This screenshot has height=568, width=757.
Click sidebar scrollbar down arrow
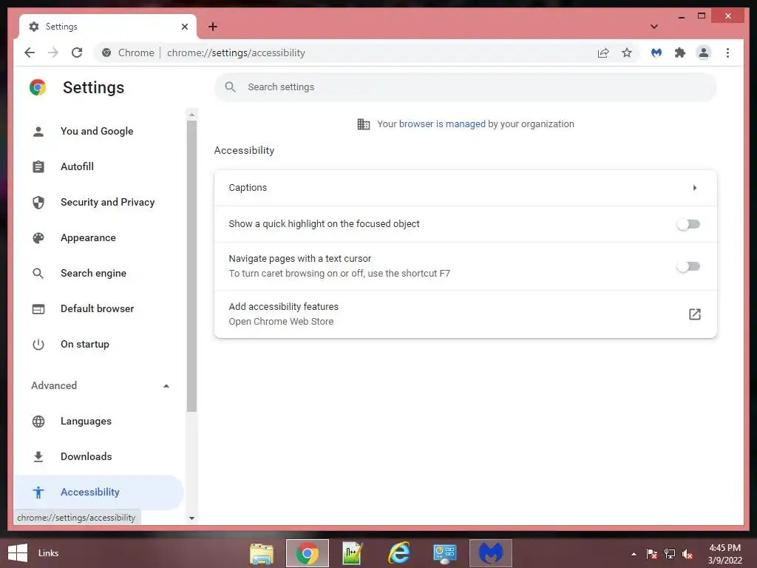pyautogui.click(x=191, y=518)
